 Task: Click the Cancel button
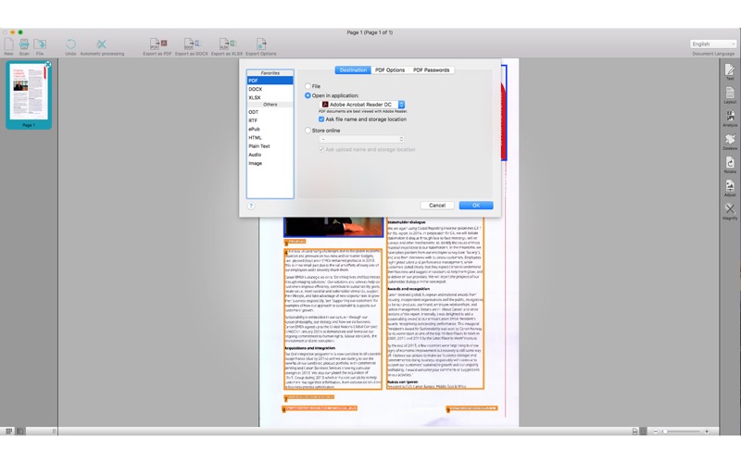click(x=437, y=206)
